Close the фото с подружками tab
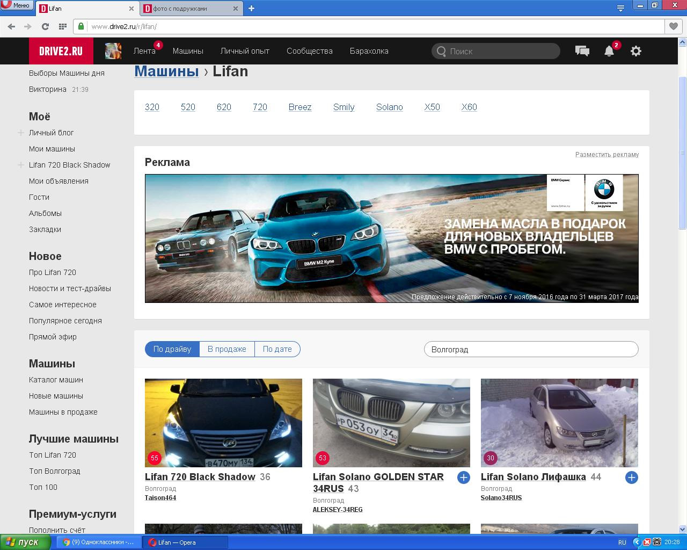 pos(236,9)
